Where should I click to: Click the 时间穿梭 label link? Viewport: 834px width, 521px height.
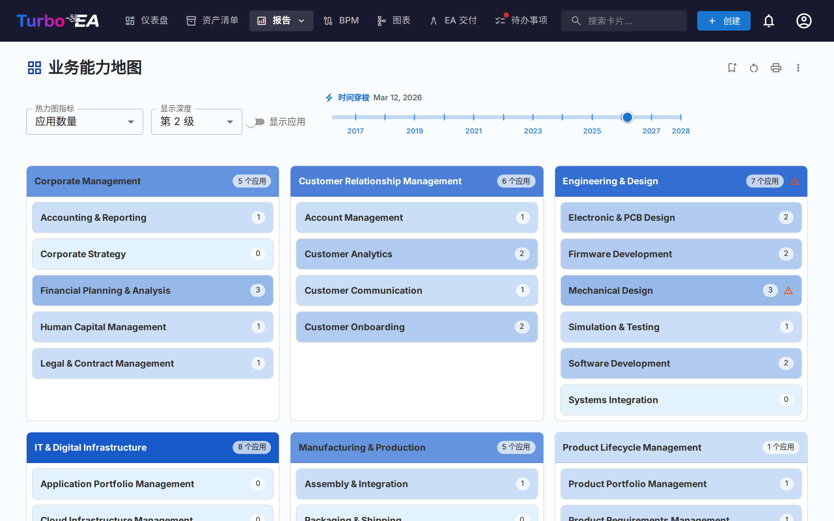coord(353,97)
